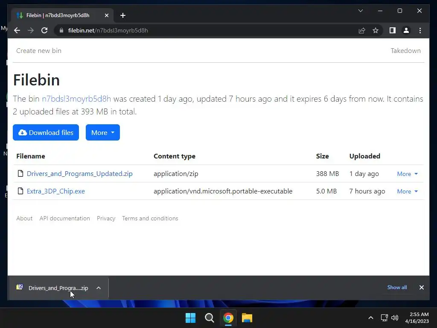Open Chrome side panel
The height and width of the screenshot is (328, 437).
coord(393,30)
